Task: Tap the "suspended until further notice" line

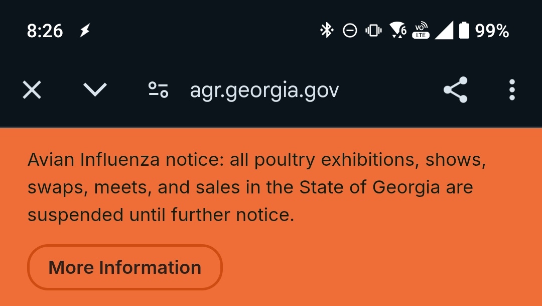Action: click(x=161, y=215)
